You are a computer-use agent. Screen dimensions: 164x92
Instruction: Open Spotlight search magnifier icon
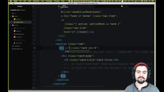(149, 1)
